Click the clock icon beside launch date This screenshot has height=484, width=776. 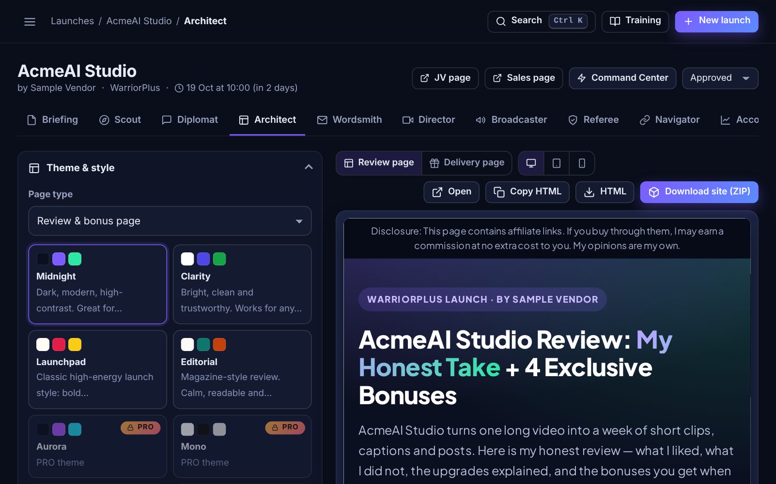coord(179,88)
